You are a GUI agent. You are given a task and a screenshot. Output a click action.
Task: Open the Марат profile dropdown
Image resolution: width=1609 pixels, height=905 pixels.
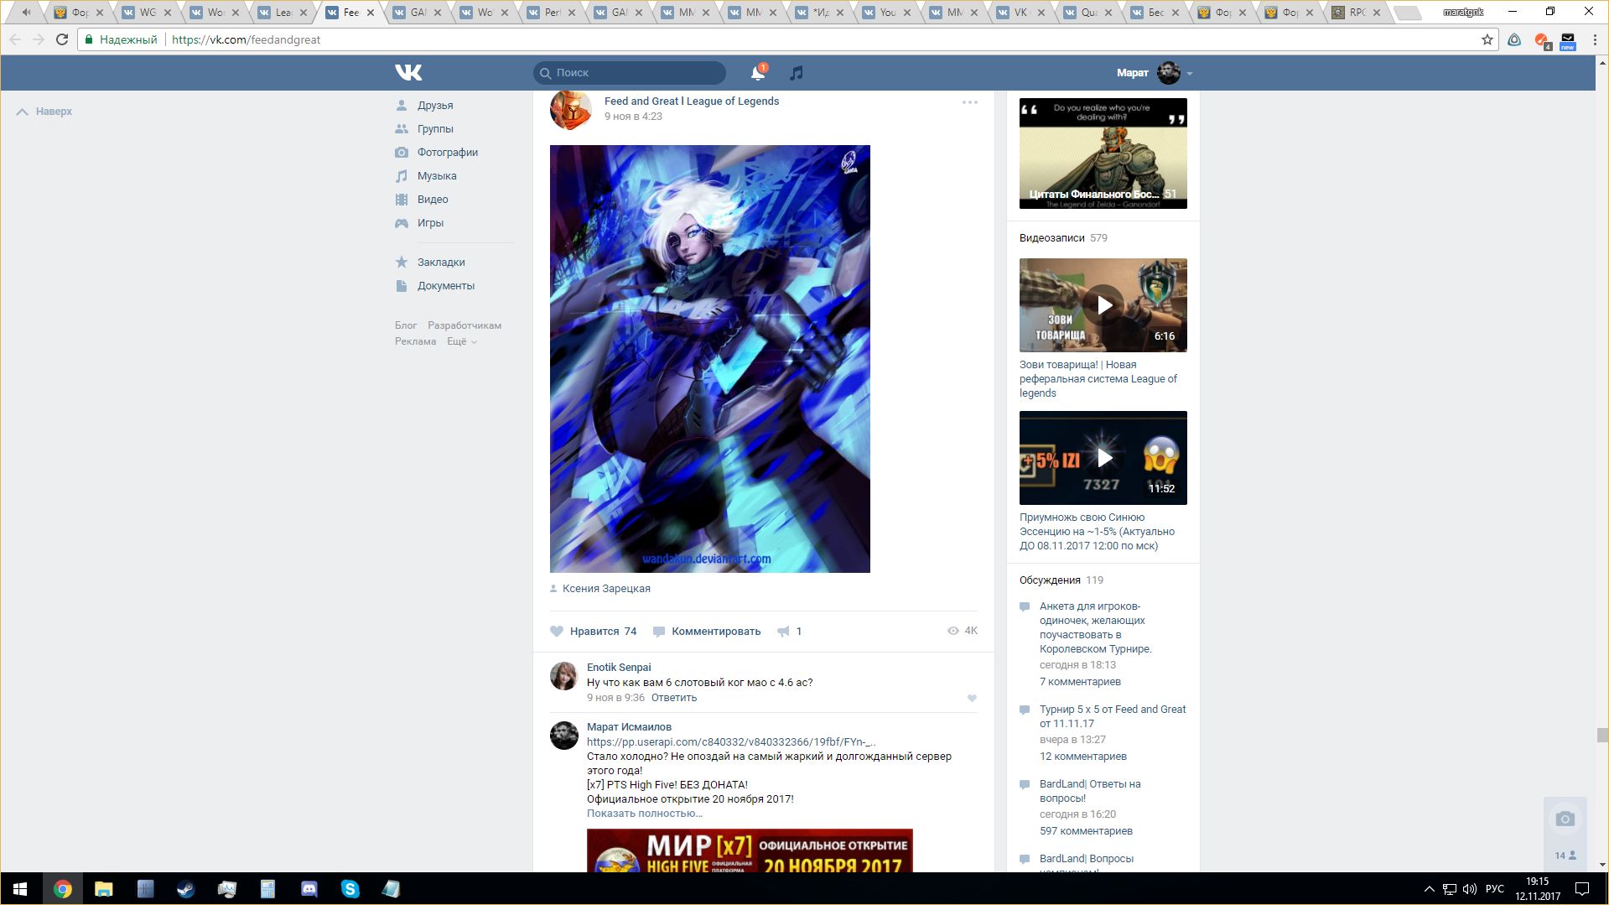point(1155,73)
